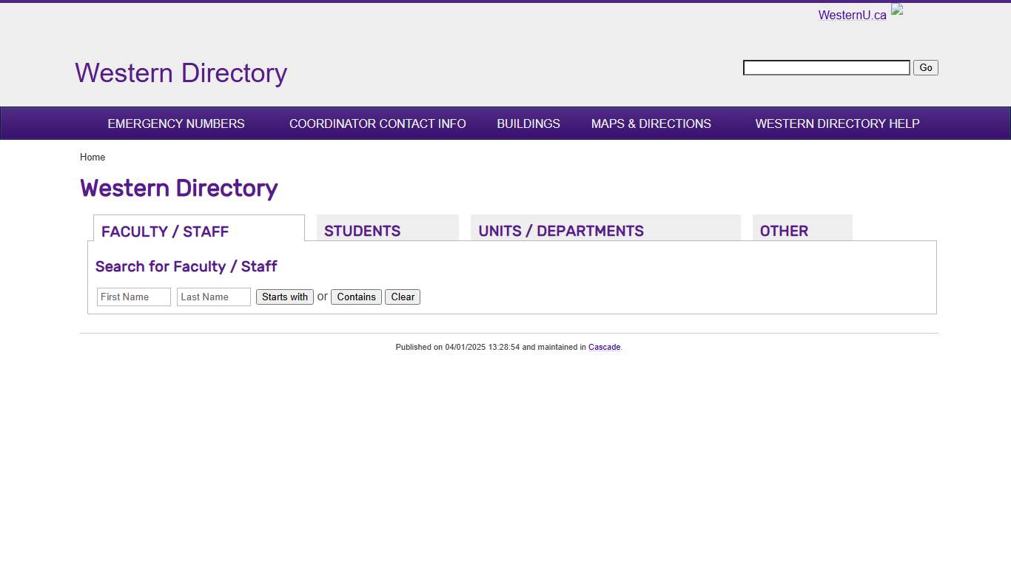Open Coordinator Contact Info
The image size is (1011, 568).
[x=377, y=124]
